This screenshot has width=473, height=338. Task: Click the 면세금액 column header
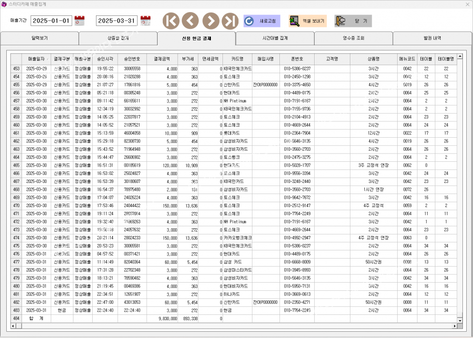click(210, 59)
